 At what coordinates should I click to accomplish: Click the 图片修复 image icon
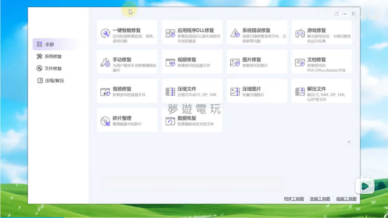[x=235, y=63]
